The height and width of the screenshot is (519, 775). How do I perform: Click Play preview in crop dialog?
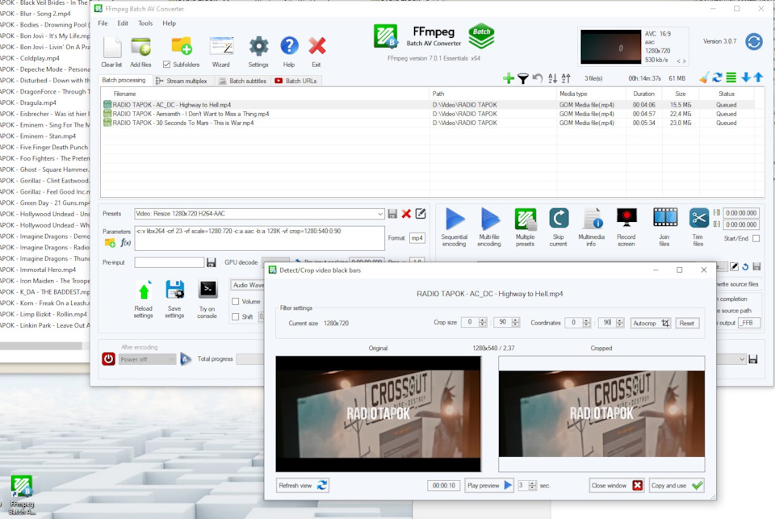[489, 485]
